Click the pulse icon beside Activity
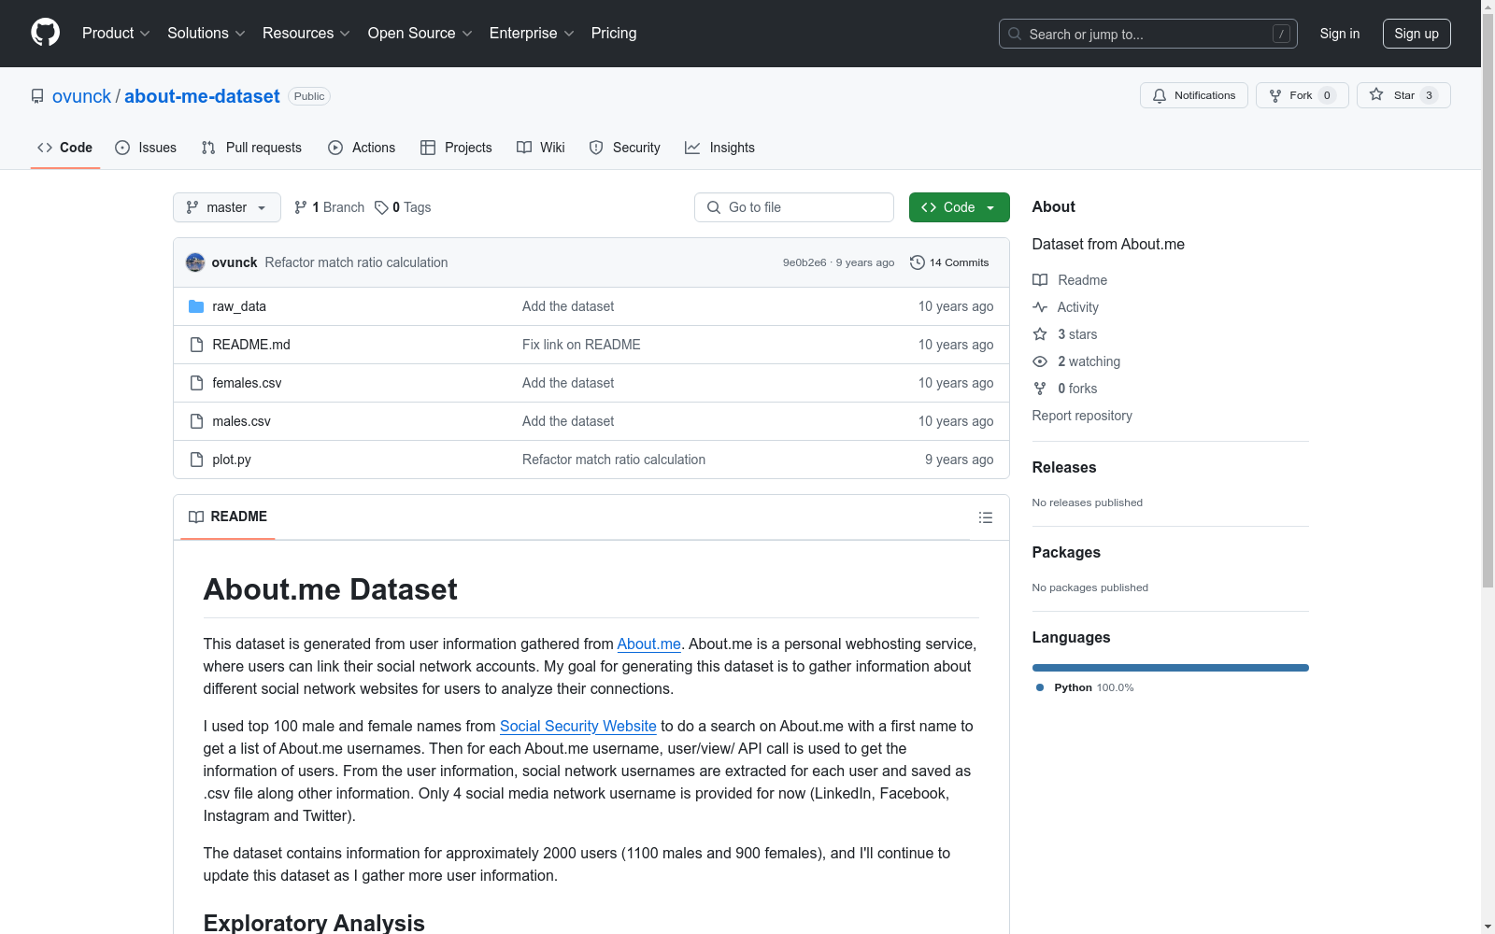Viewport: 1495px width, 934px height. (x=1040, y=307)
